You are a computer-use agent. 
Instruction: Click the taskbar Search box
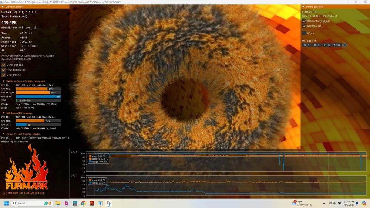tap(32, 203)
